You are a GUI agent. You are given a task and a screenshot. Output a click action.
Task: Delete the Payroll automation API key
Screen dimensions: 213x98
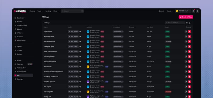(x=189, y=62)
